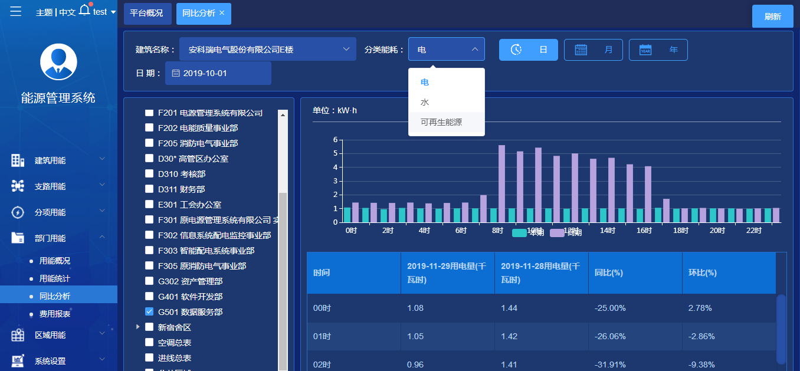Open the hamburger menu icon
The width and height of the screenshot is (800, 371).
point(16,11)
